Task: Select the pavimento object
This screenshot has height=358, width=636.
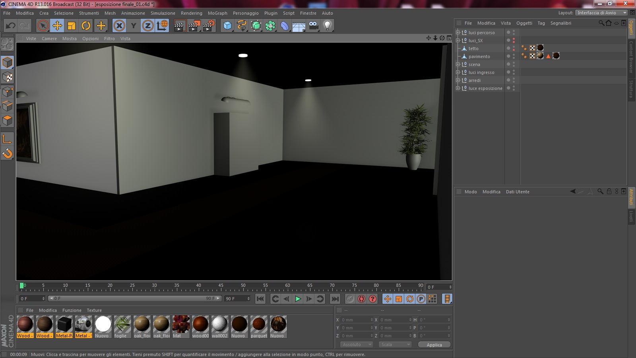Action: point(479,56)
